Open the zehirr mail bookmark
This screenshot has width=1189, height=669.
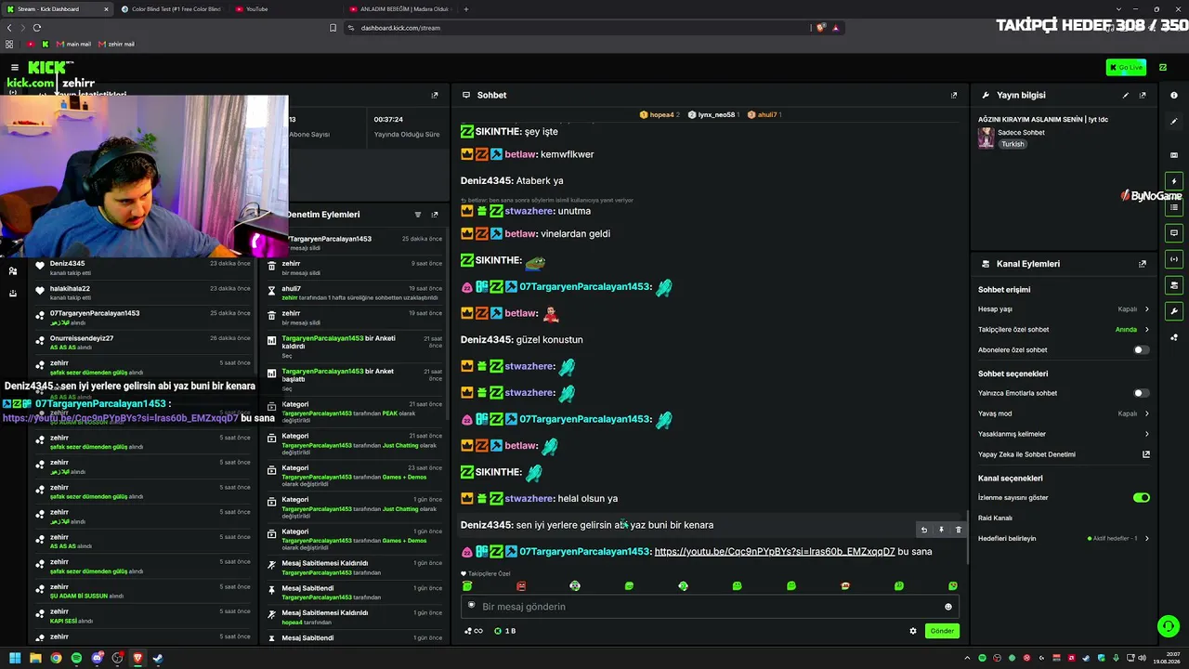point(116,44)
